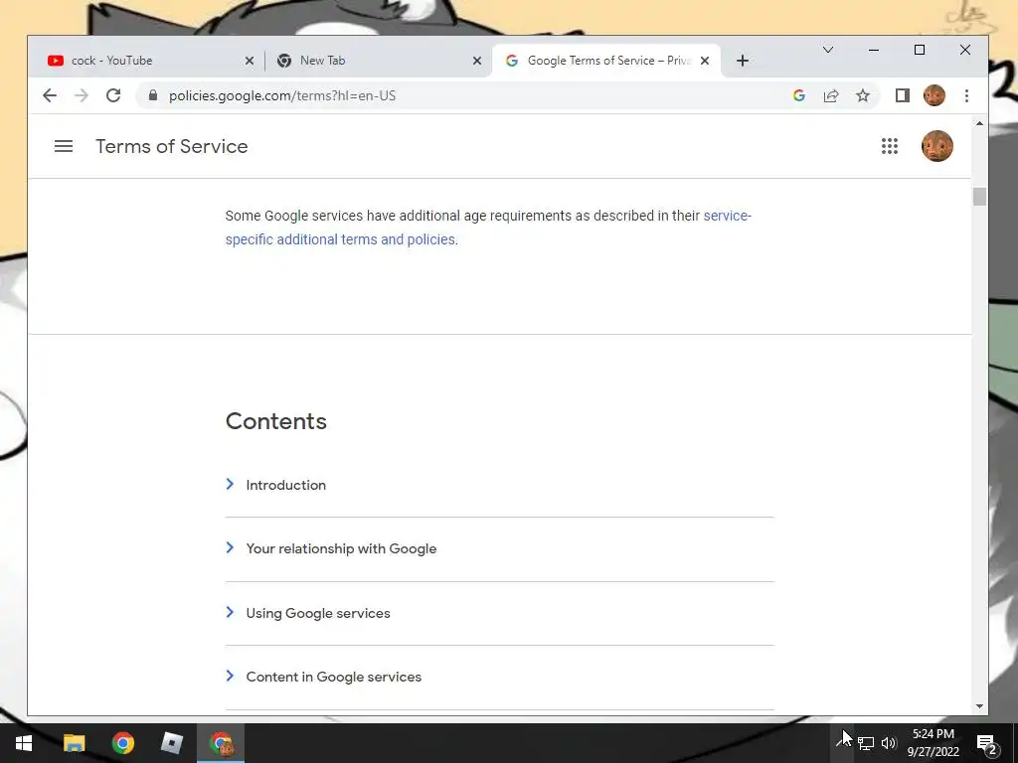Click the chevron beside Introduction
Screen dimensions: 1018x763
(230, 484)
